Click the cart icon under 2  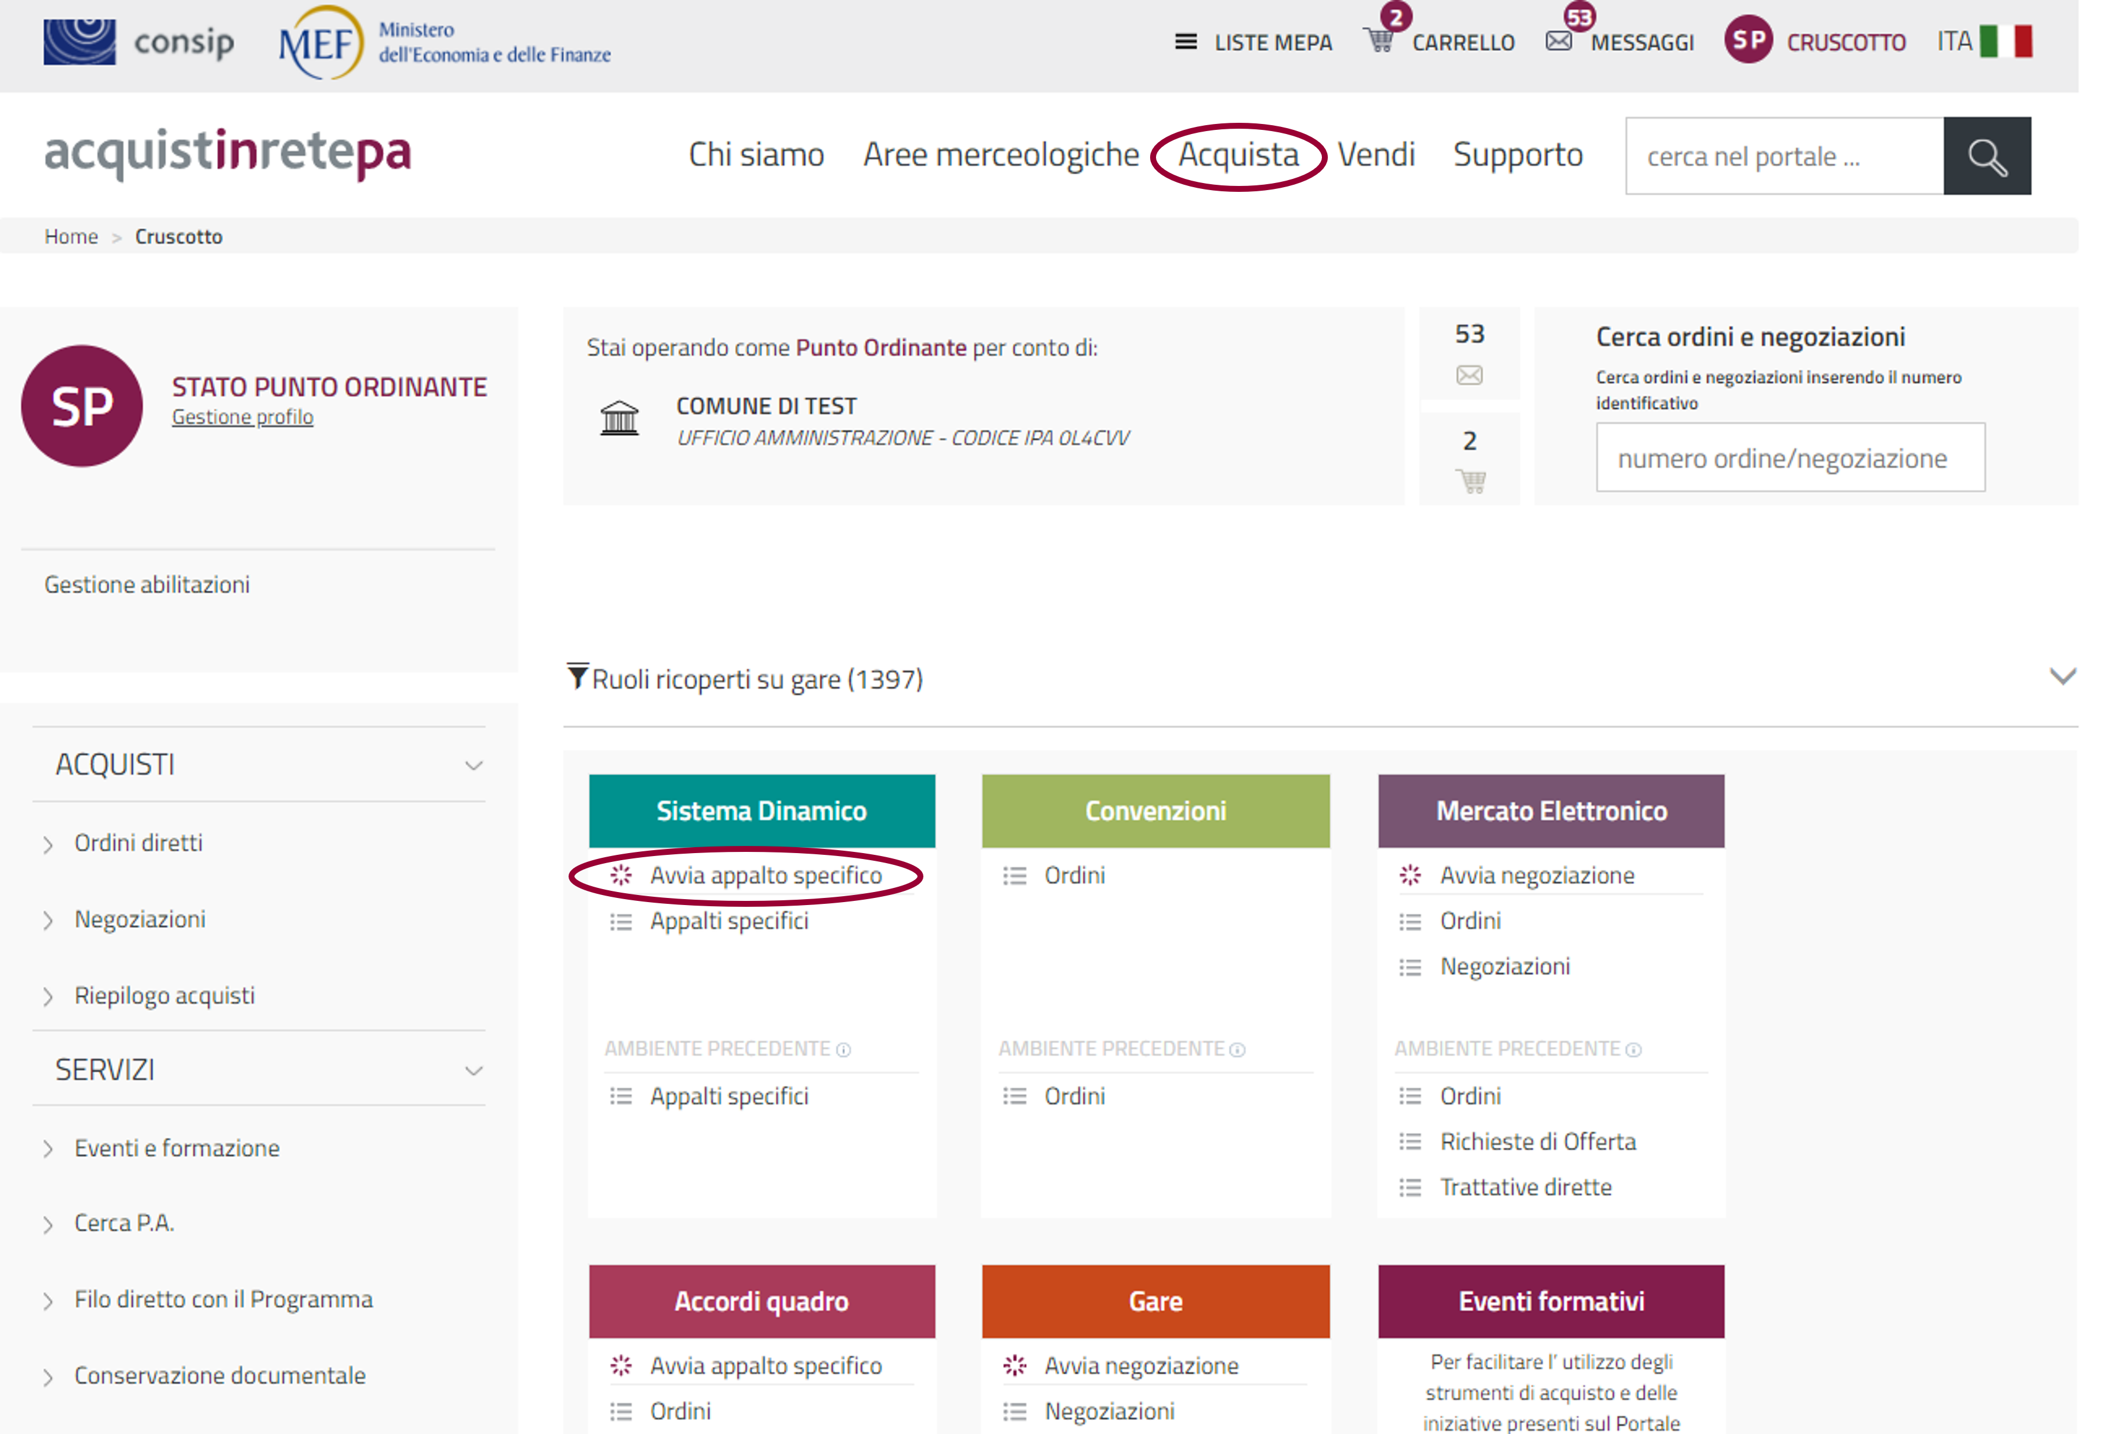click(1471, 481)
